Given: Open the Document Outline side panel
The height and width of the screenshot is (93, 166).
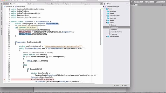Looking at the screenshot, I should 1,19.
